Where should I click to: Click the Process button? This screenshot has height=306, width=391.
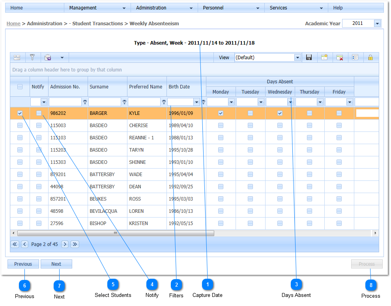coord(367,264)
